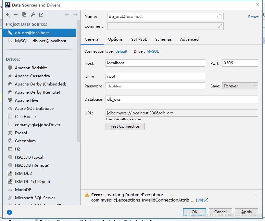Click the color circle in Name field
Image resolution: width=265 pixels, height=221 pixels.
click(220, 17)
